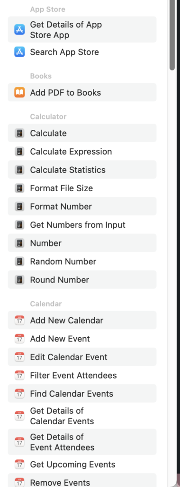Select the Format Number action

[x=82, y=206]
